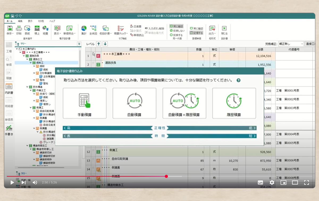Viewport: 319px width, 201px height.
Task: Click the redo icon in title bar
Action: tap(20, 16)
